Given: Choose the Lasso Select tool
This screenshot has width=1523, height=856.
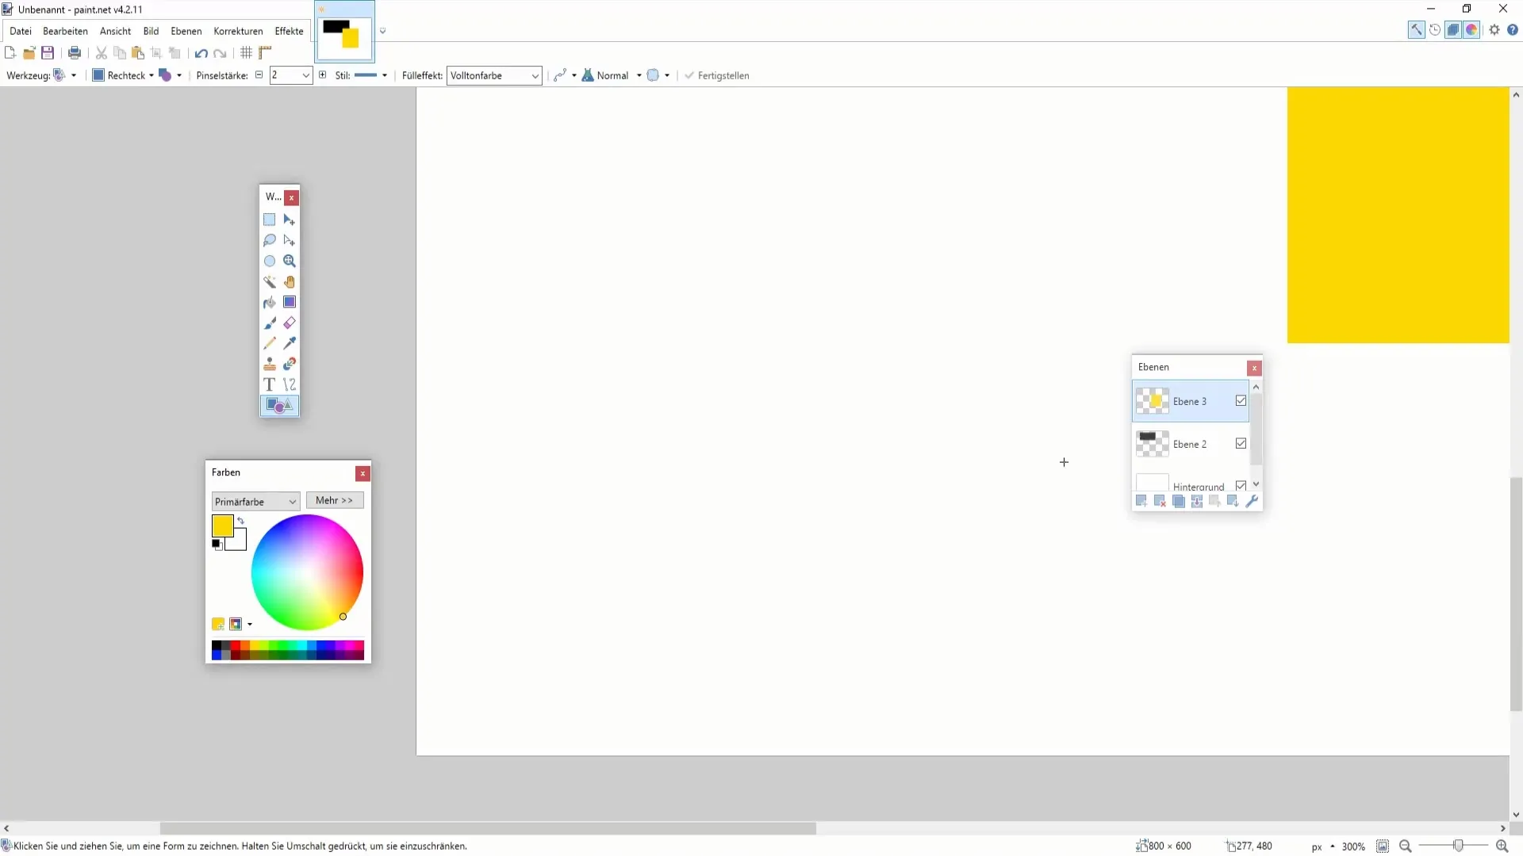Looking at the screenshot, I should click(x=270, y=240).
